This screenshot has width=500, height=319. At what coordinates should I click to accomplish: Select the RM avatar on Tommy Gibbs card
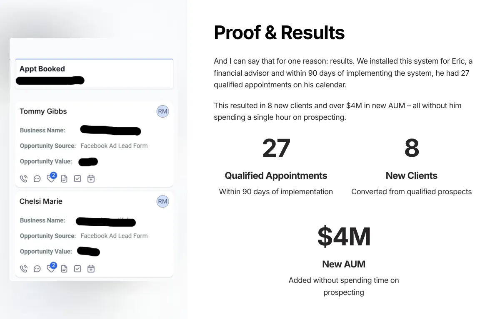coord(162,111)
